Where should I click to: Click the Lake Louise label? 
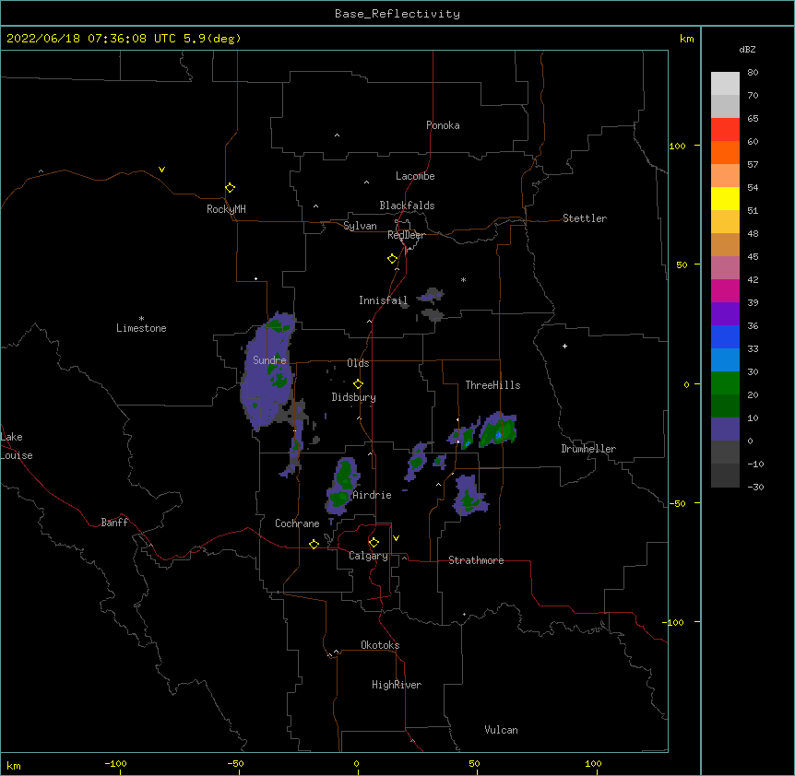(x=17, y=446)
